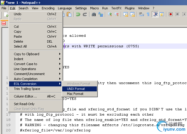The image size is (187, 134).
Task: Choose Undo from the Edit menu
Action: (36, 14)
